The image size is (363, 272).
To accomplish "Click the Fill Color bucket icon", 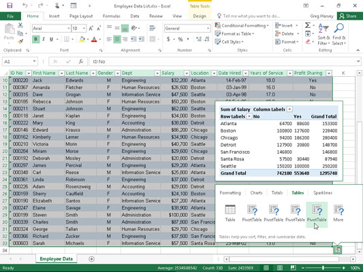I will 82,39.
